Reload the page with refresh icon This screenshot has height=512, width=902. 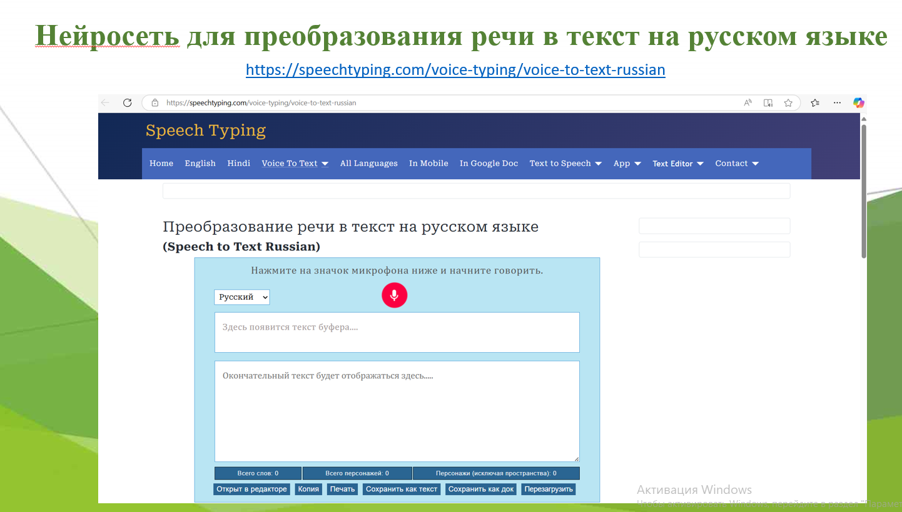tap(128, 102)
